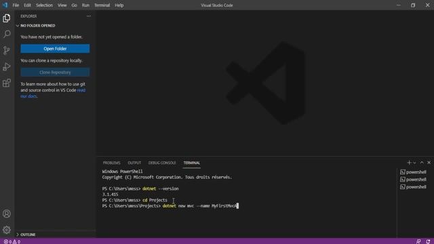Open the View menu
The image size is (434, 244).
coord(62,5)
